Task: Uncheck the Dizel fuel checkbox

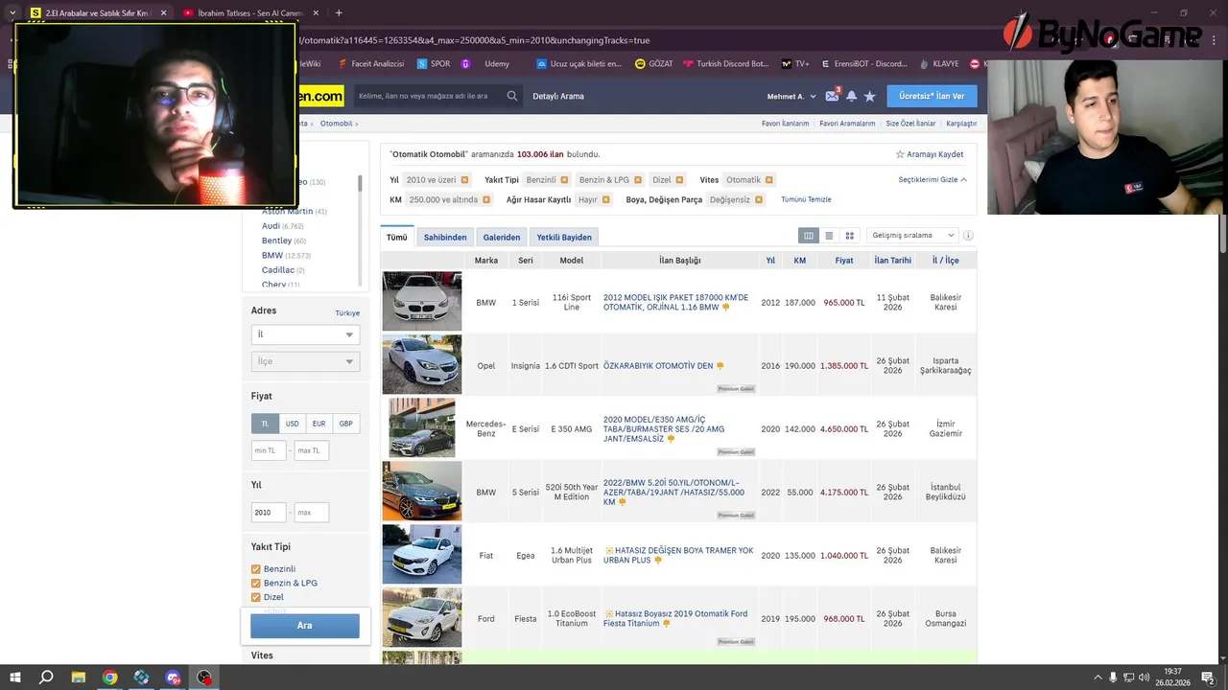Action: click(256, 597)
